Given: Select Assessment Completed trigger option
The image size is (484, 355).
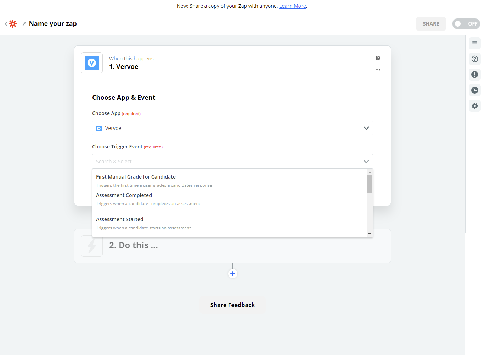Looking at the screenshot, I should pyautogui.click(x=230, y=199).
